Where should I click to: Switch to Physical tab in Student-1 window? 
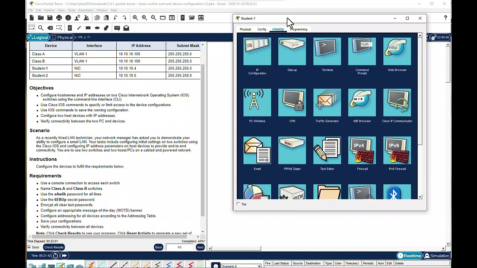[x=245, y=29]
